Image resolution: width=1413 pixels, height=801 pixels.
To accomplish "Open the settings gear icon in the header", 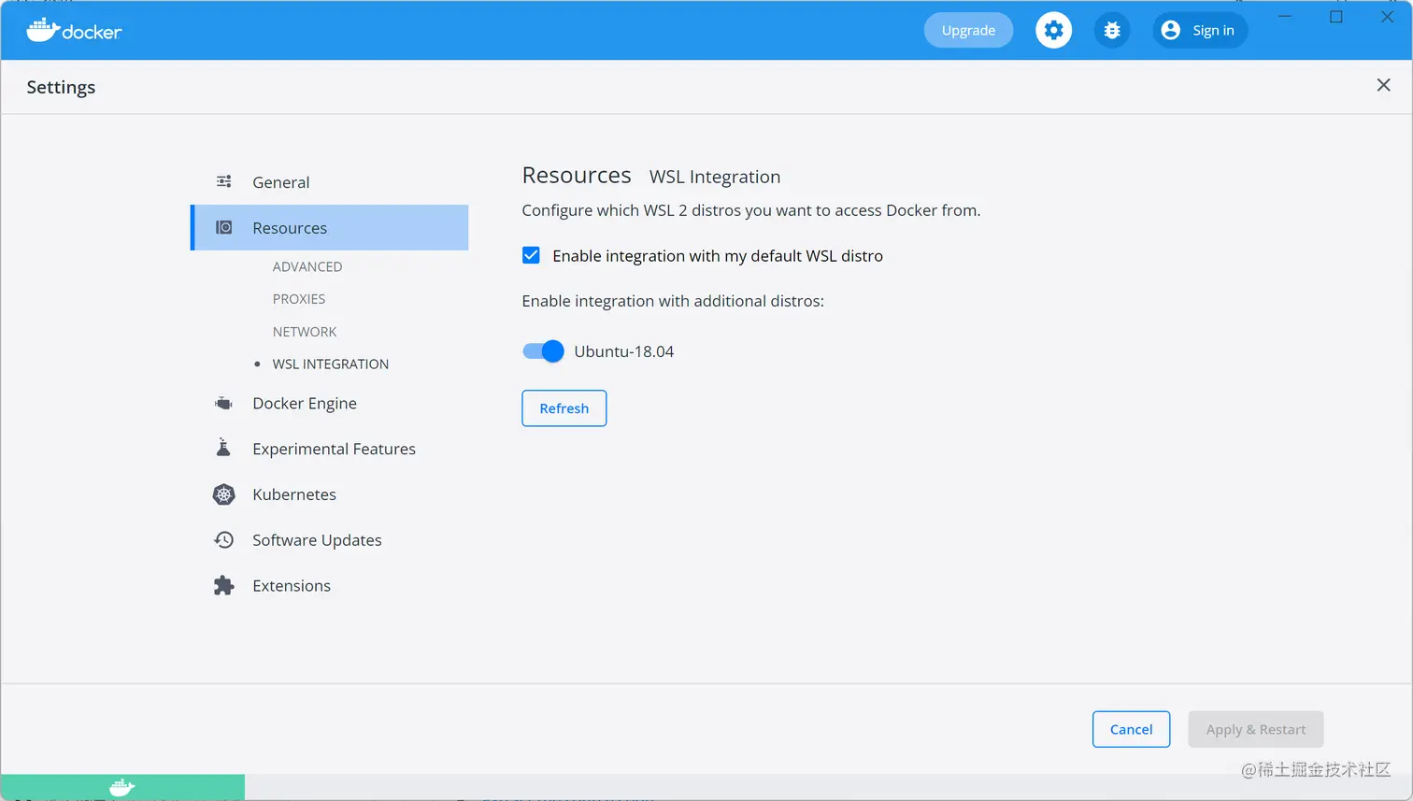I will tap(1053, 31).
